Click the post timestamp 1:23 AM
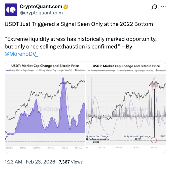 [x=13, y=162]
